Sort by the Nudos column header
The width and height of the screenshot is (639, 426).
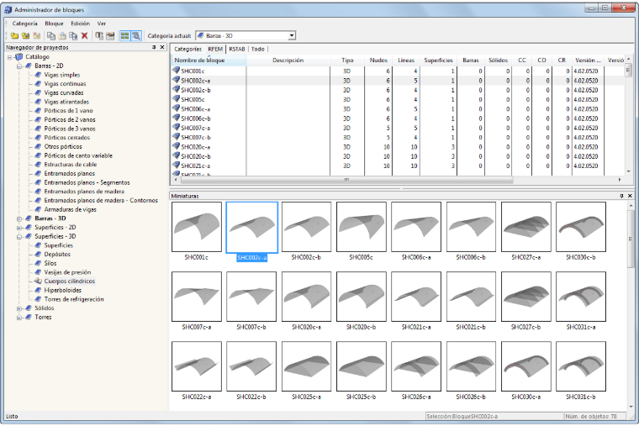pos(378,60)
